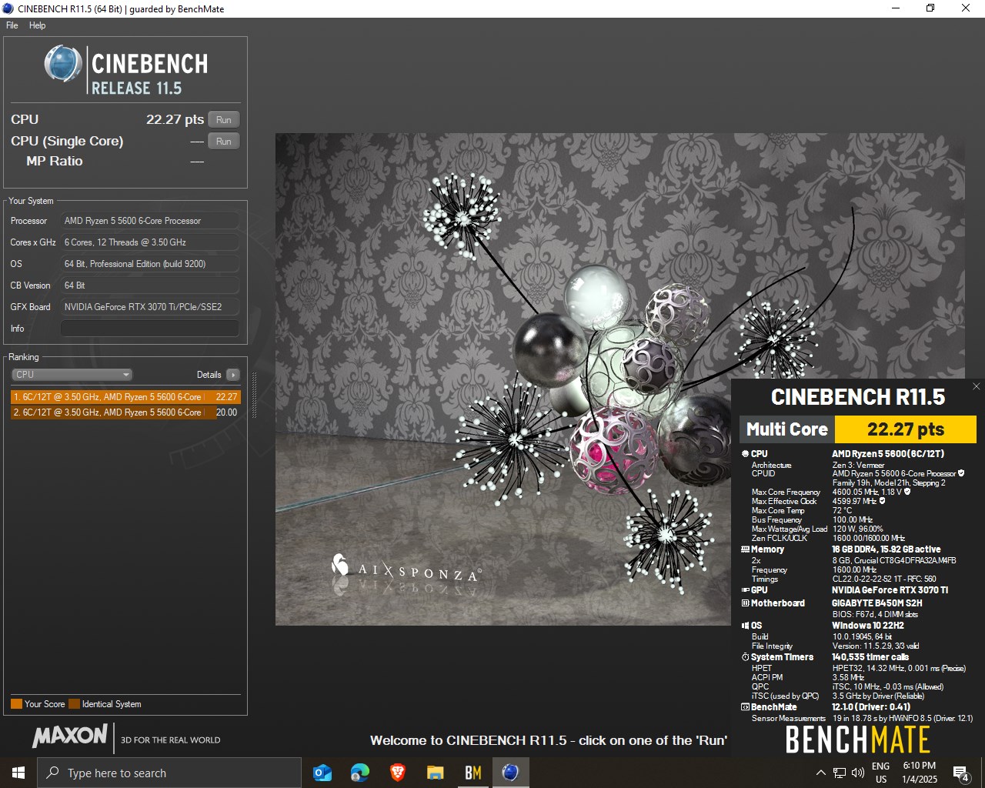The image size is (985, 788).
Task: Click the ENG US language indicator
Action: 881,773
